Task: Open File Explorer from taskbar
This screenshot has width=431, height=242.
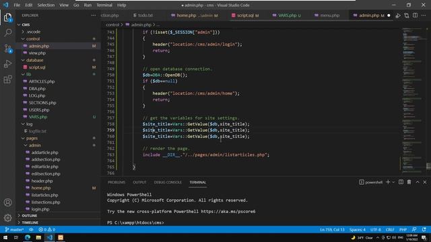Action: coord(38,237)
